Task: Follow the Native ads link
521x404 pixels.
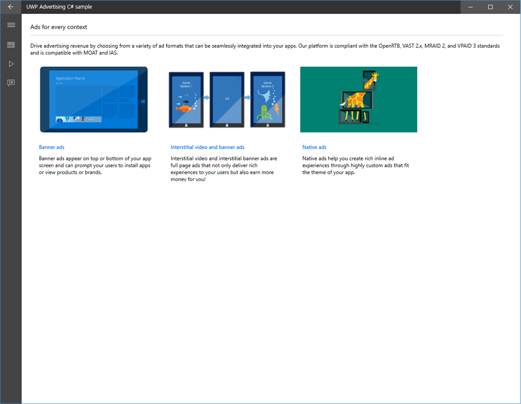Action: pos(314,147)
